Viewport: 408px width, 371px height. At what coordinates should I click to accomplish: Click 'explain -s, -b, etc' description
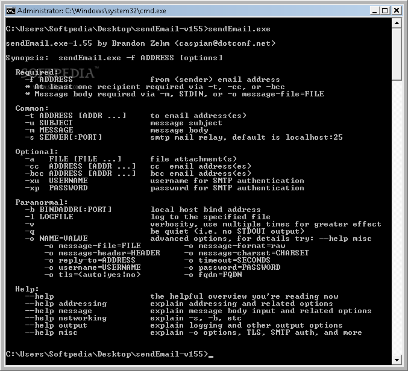(196, 318)
